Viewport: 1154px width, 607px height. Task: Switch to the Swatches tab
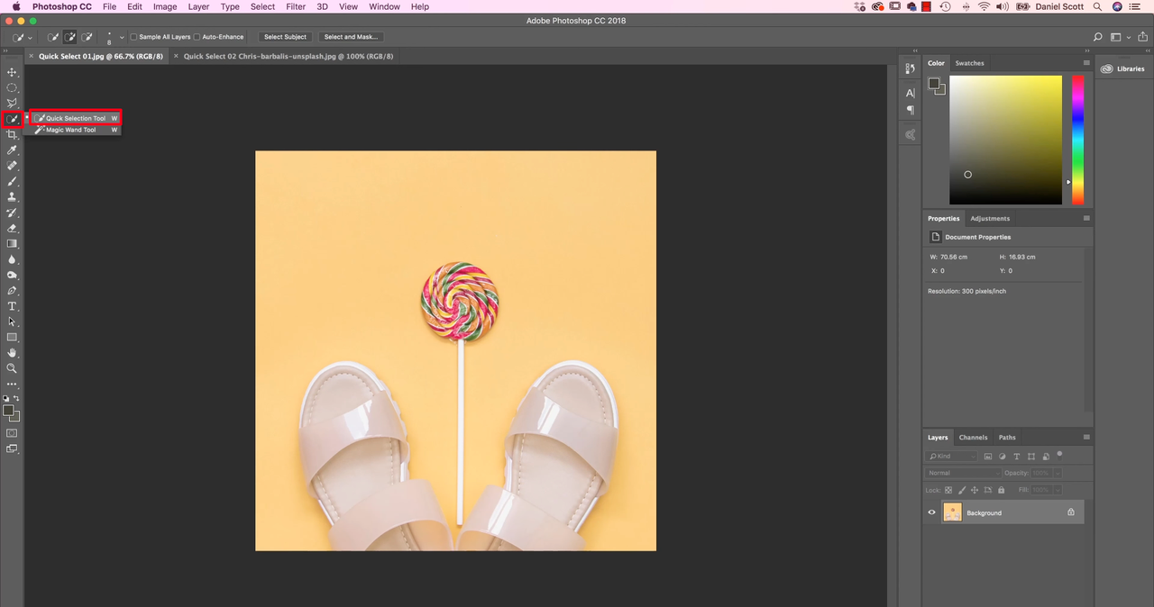tap(970, 63)
